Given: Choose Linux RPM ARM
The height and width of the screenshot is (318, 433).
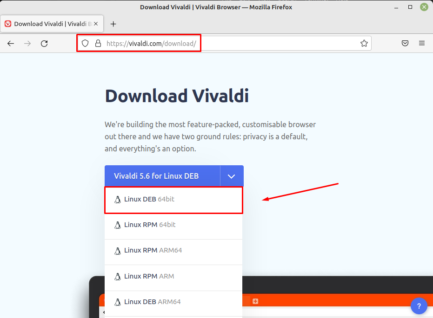Looking at the screenshot, I should tap(173, 277).
